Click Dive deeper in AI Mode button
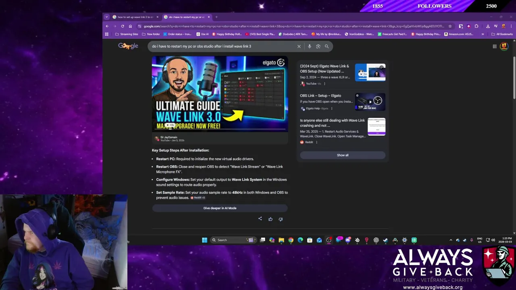Screen dimensions: 516x290 [x=220, y=208]
